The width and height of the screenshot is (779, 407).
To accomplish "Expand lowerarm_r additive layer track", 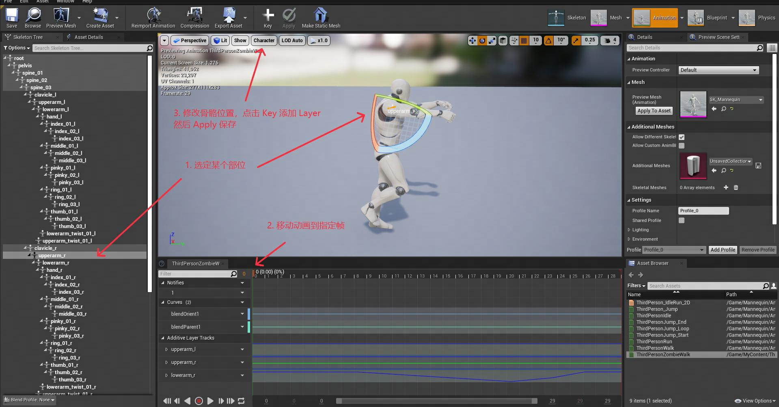I will (x=166, y=375).
